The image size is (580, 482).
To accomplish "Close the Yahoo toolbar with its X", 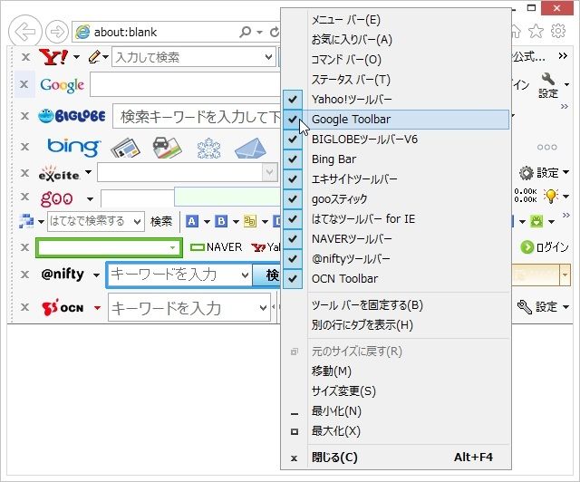I will [x=25, y=57].
